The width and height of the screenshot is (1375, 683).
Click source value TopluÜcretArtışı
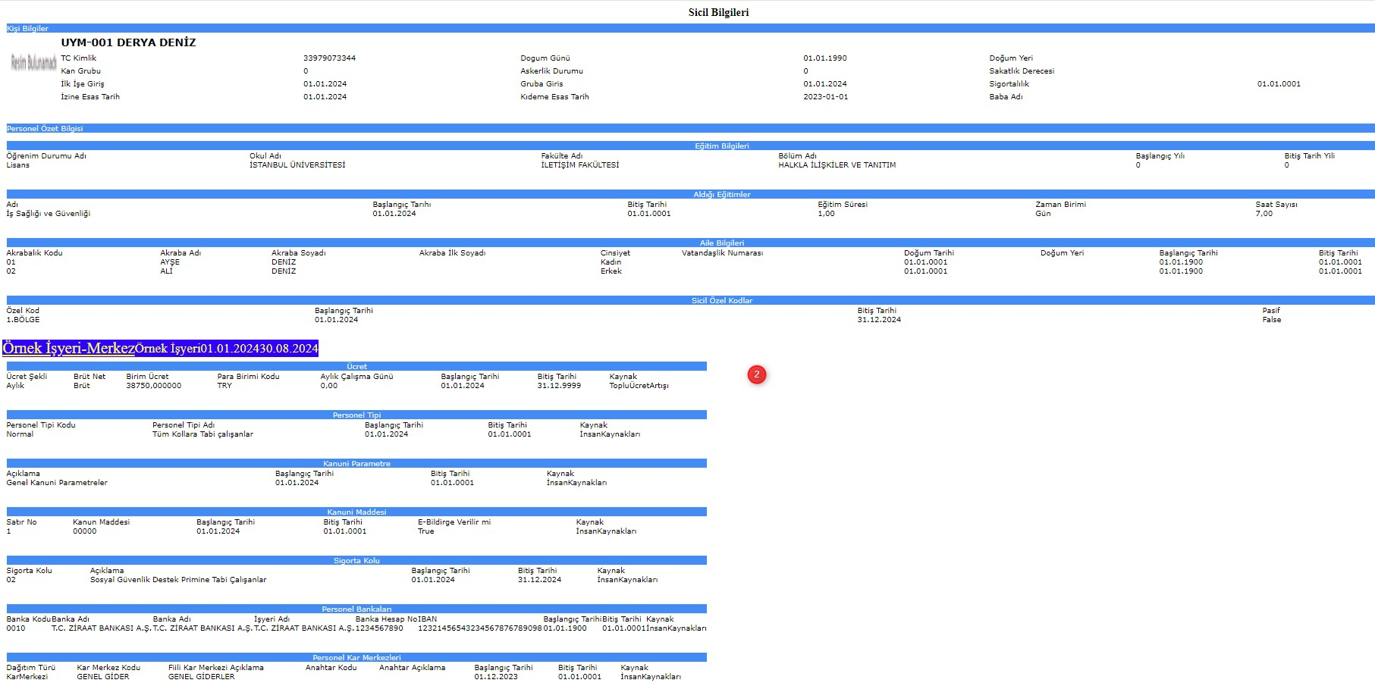click(639, 386)
